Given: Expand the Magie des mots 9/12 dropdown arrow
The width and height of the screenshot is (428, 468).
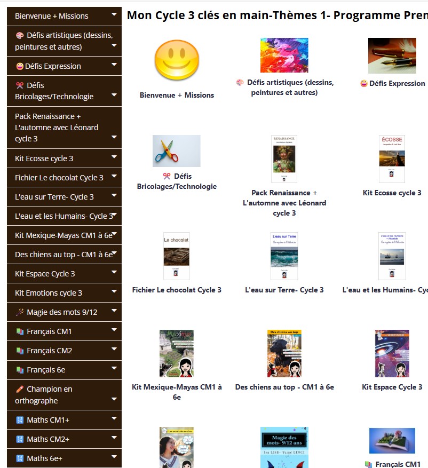Looking at the screenshot, I should click(x=114, y=311).
